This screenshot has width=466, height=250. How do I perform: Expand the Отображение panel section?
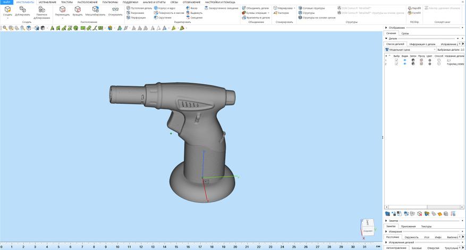386,28
